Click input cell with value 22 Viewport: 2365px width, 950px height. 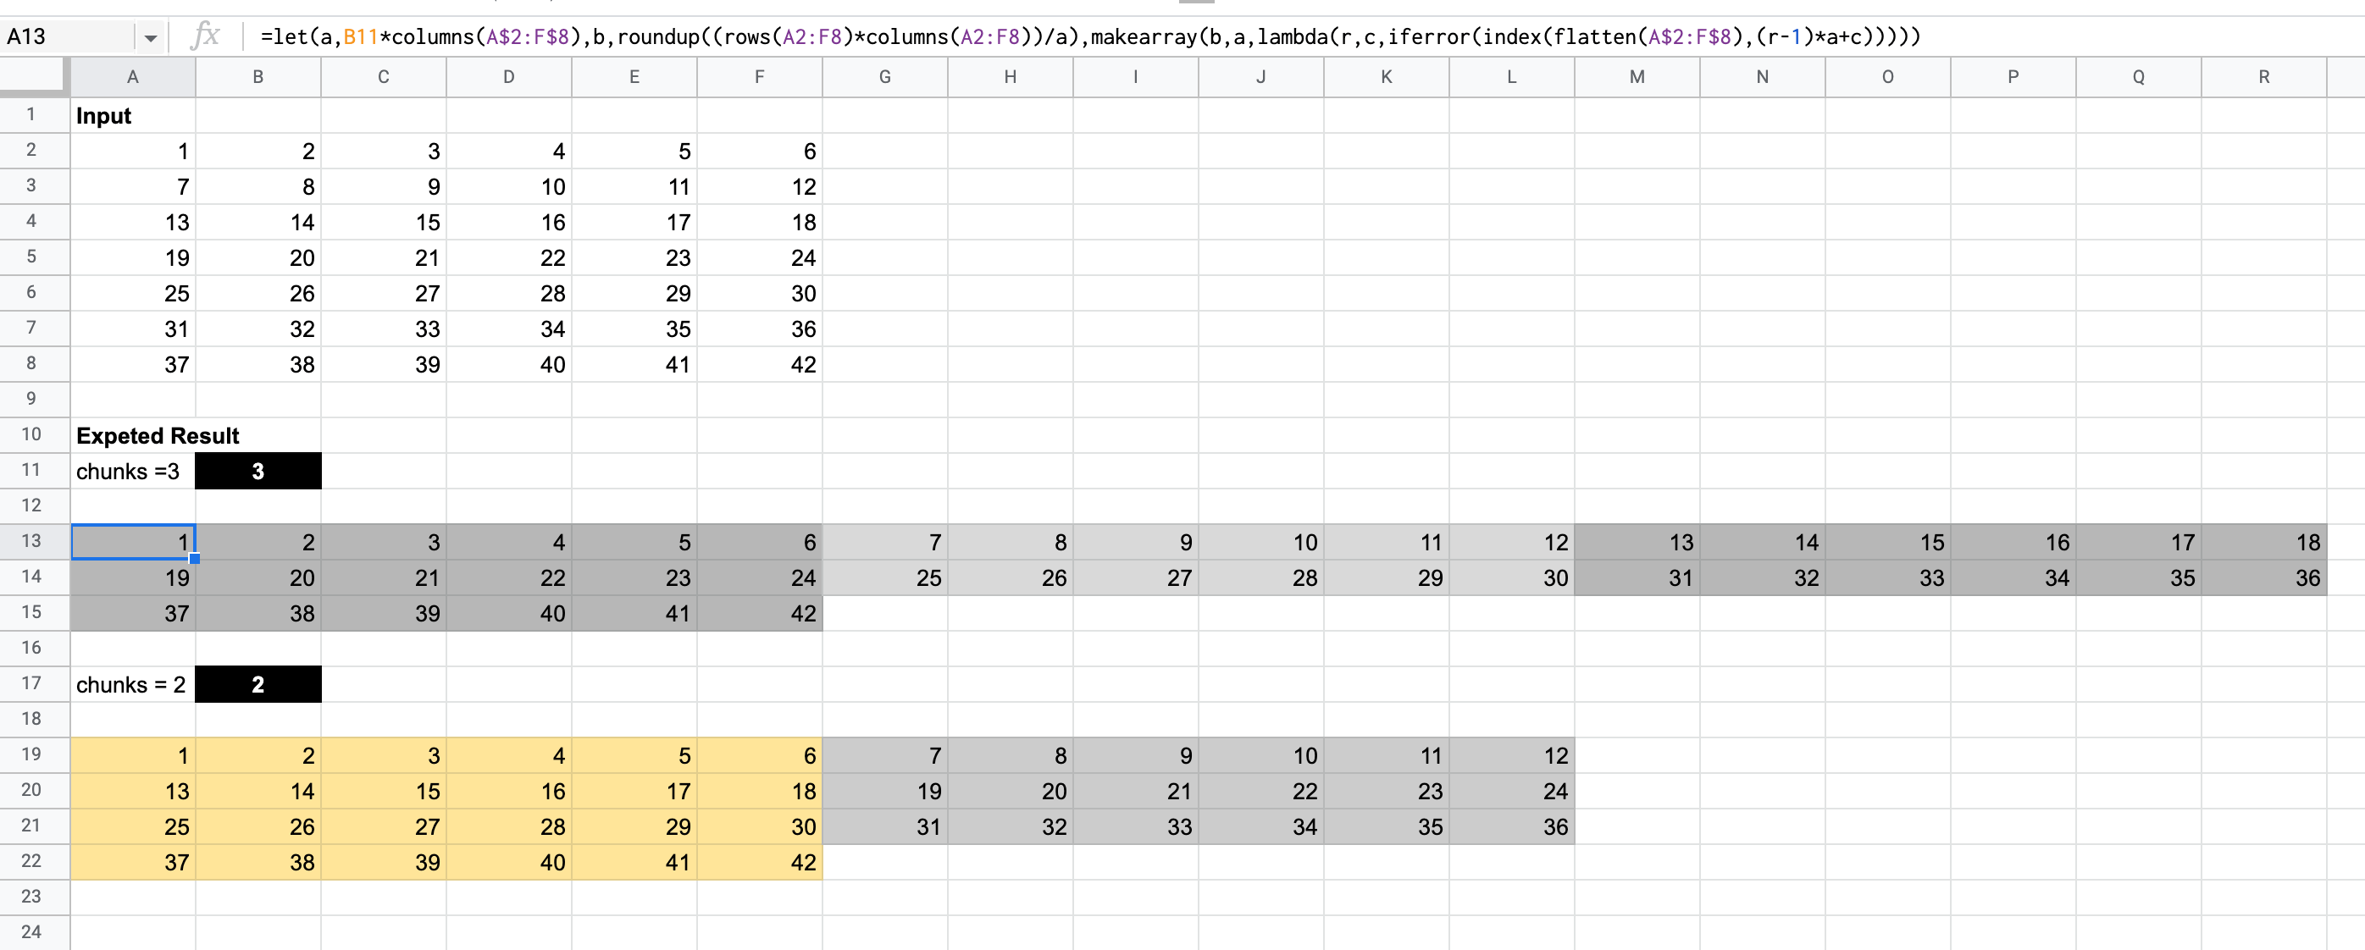(508, 258)
